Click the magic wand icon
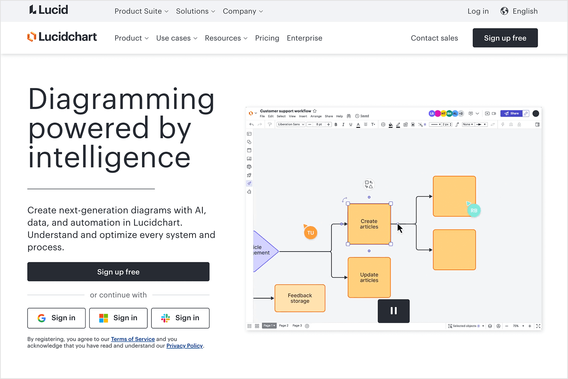 420,125
